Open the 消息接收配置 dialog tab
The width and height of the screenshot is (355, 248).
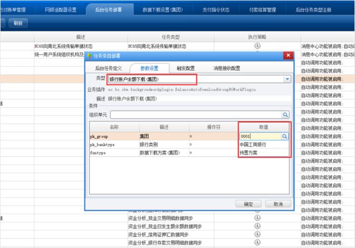[227, 68]
